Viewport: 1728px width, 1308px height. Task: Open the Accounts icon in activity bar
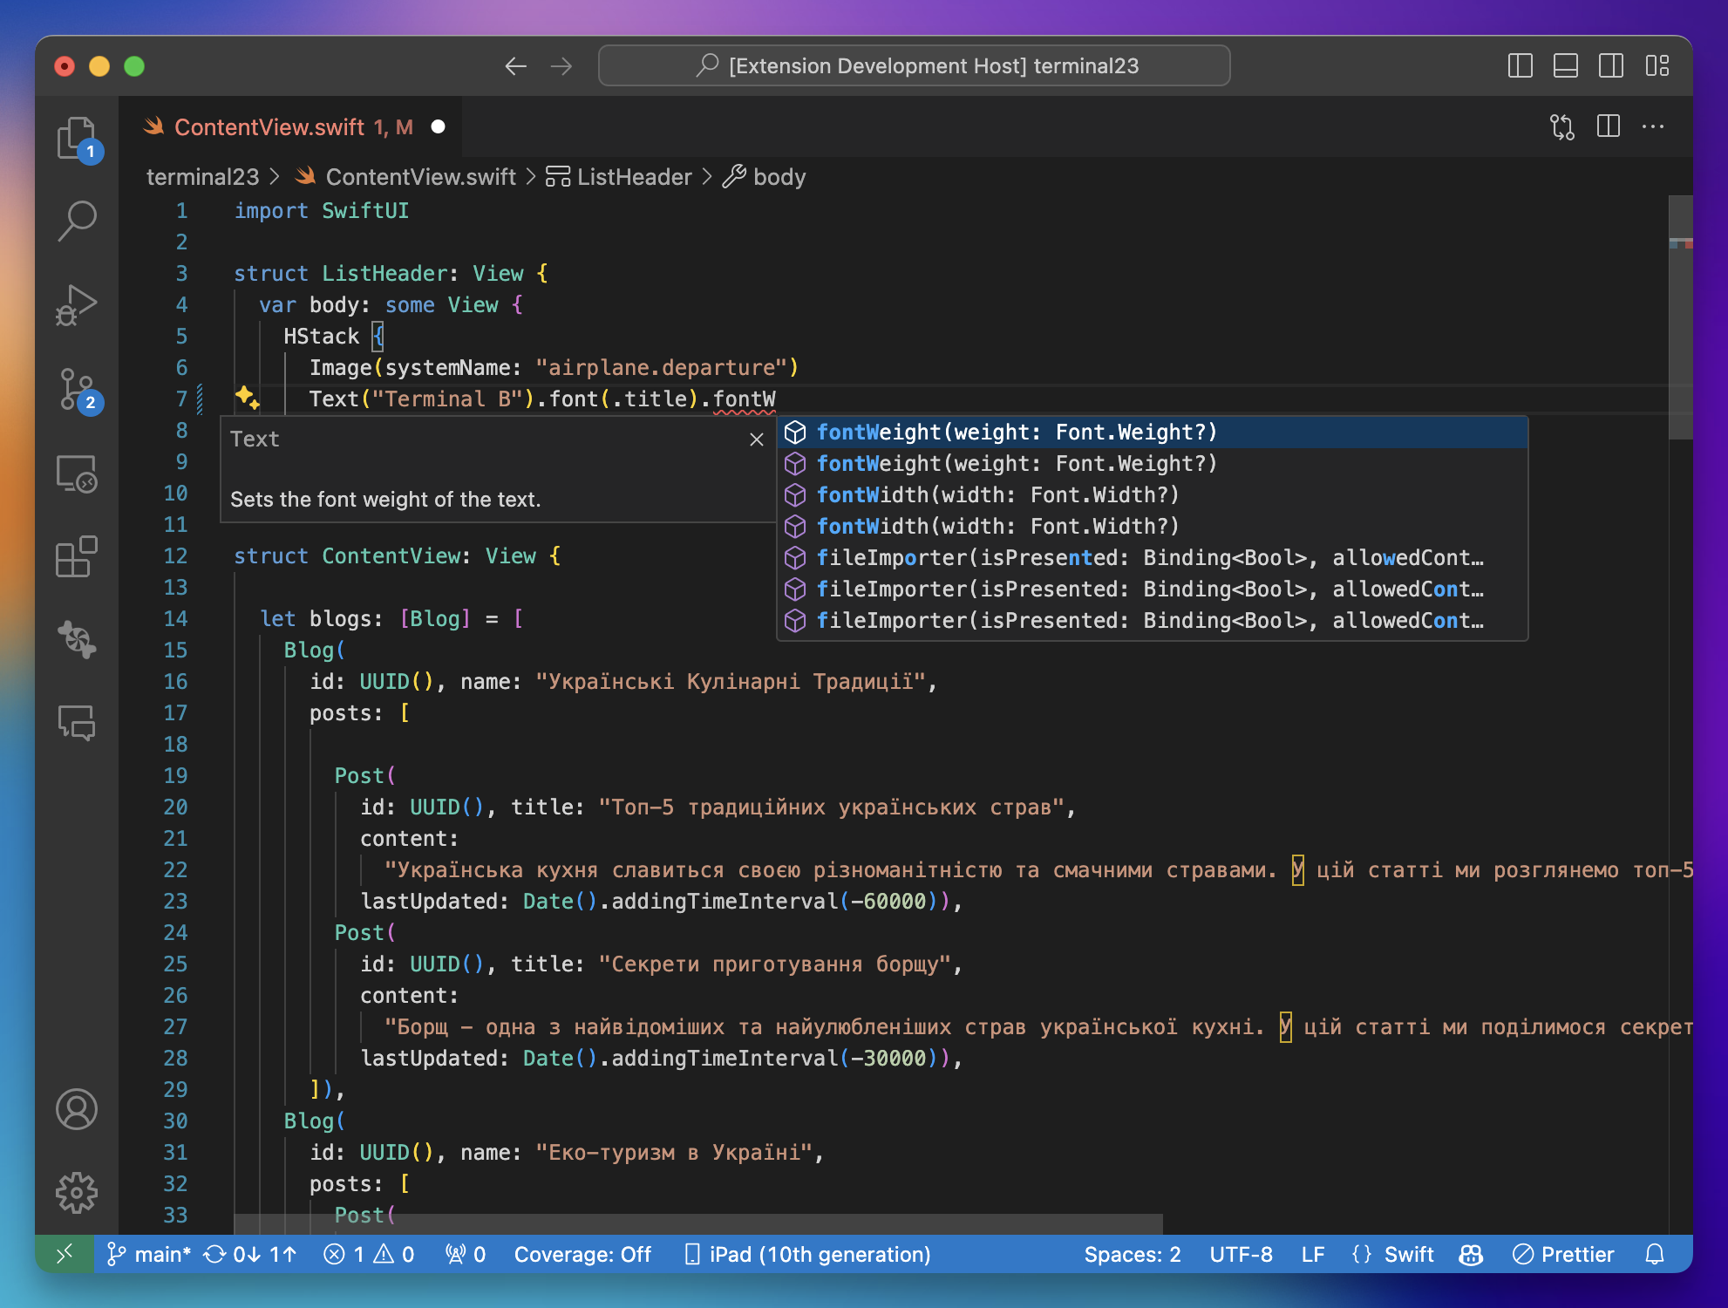77,1109
